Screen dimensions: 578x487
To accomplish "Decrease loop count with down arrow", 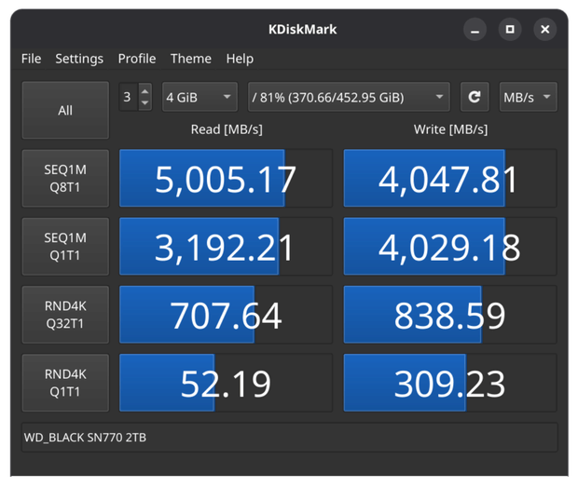I will coord(144,103).
